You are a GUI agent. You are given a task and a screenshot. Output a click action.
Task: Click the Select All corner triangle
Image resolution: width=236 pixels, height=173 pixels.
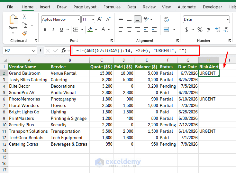coord(5,60)
